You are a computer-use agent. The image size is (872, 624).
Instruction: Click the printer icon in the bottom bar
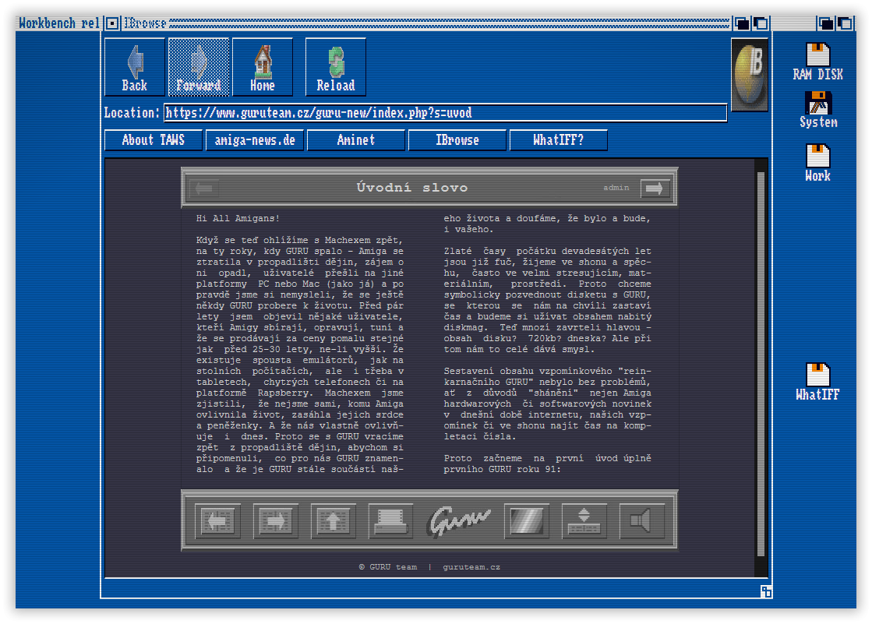tap(391, 521)
